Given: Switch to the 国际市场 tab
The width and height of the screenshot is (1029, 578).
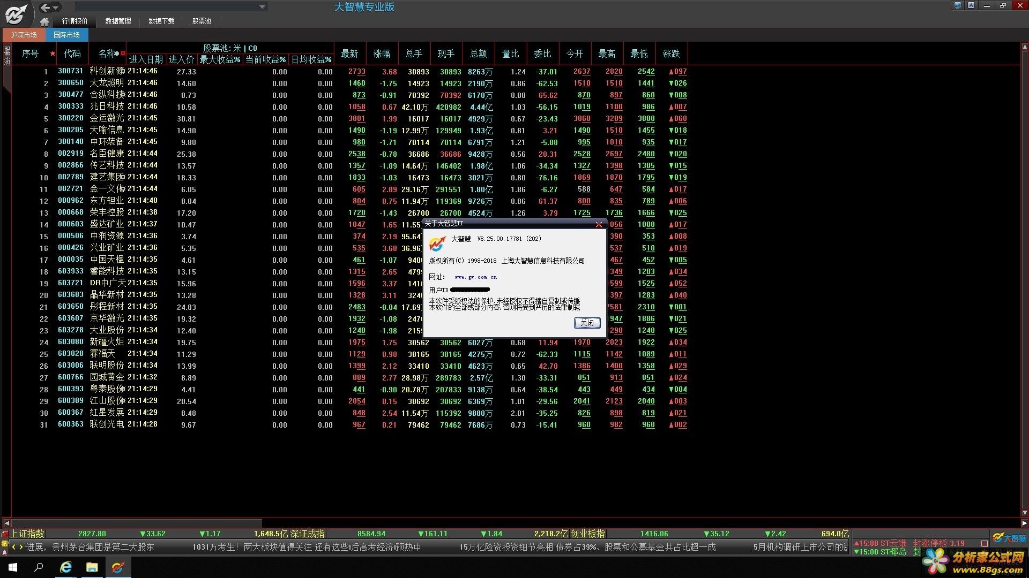Looking at the screenshot, I should coord(66,35).
